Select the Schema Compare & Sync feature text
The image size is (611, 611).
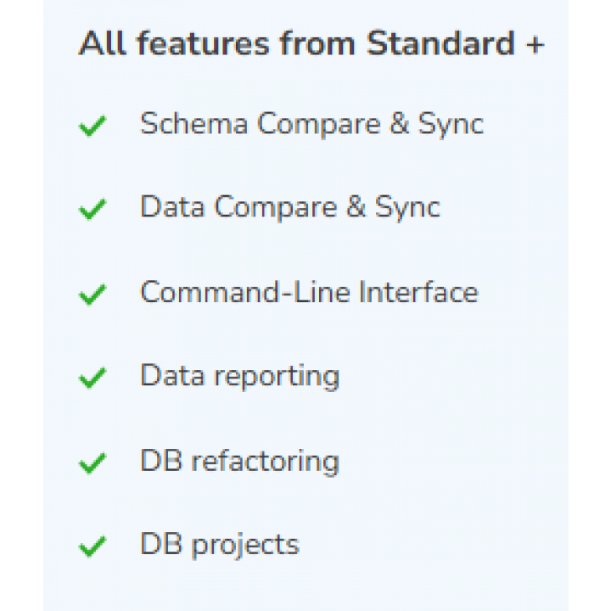coord(311,125)
